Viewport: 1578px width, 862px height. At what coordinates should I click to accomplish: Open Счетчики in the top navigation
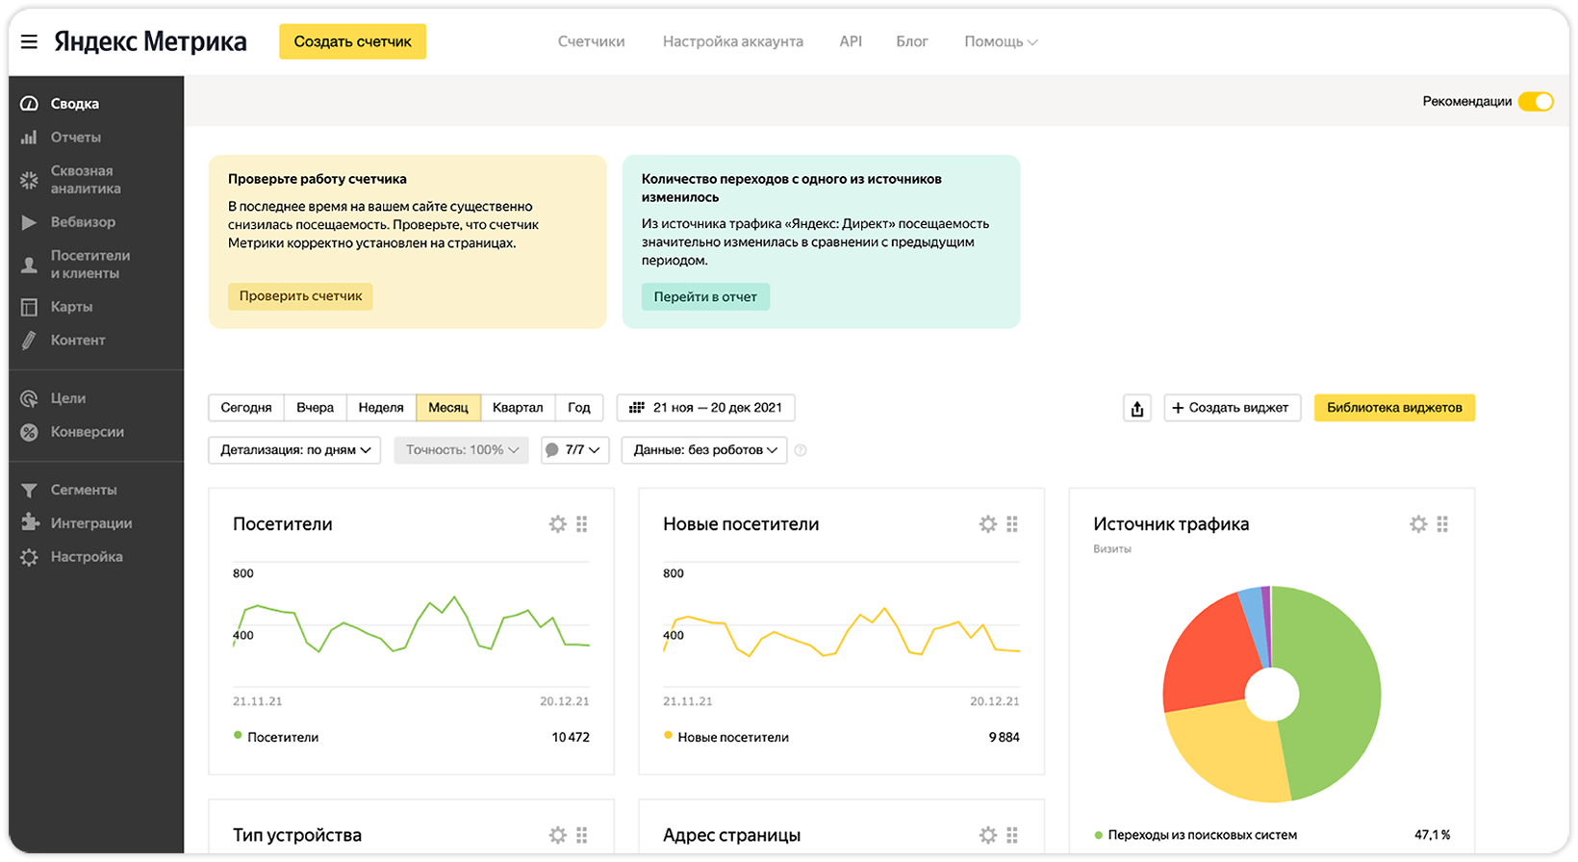(x=591, y=42)
